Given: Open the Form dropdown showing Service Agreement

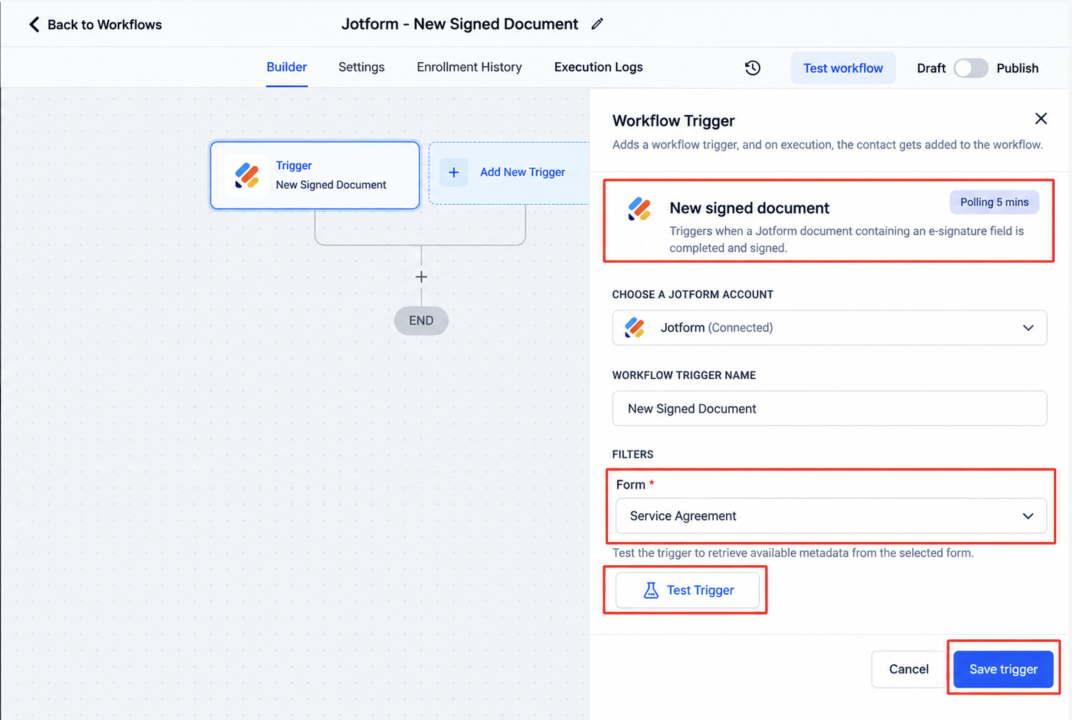Looking at the screenshot, I should (x=831, y=515).
